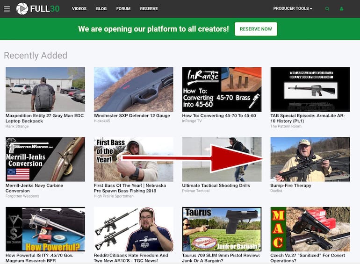Navigate to the Forum page
This screenshot has height=264, width=360.
(123, 9)
